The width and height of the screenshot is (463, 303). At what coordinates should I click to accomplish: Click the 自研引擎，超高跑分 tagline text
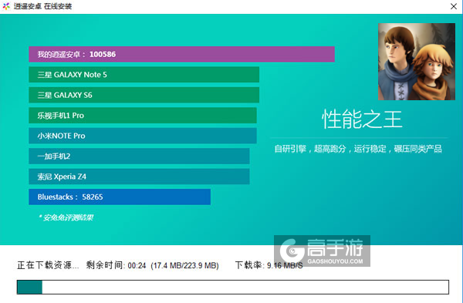[358, 149]
